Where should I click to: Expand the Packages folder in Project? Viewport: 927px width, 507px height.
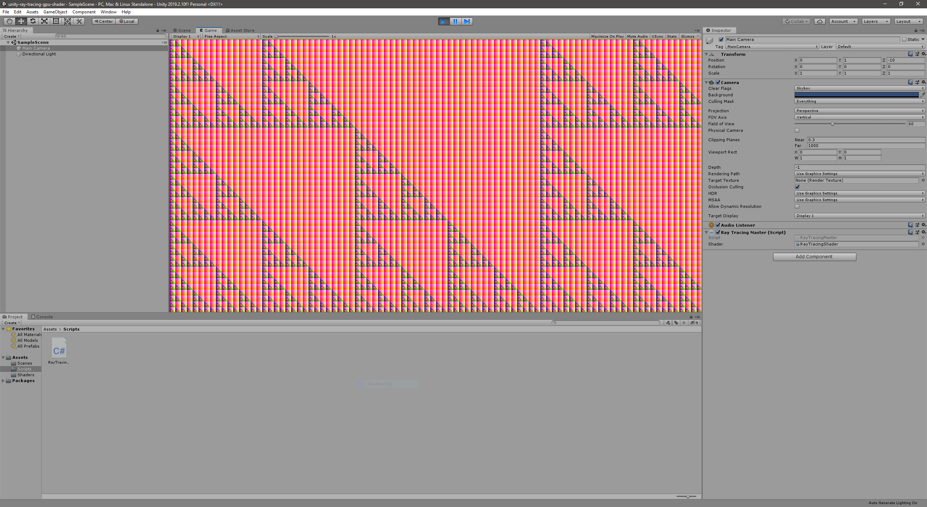click(x=5, y=380)
